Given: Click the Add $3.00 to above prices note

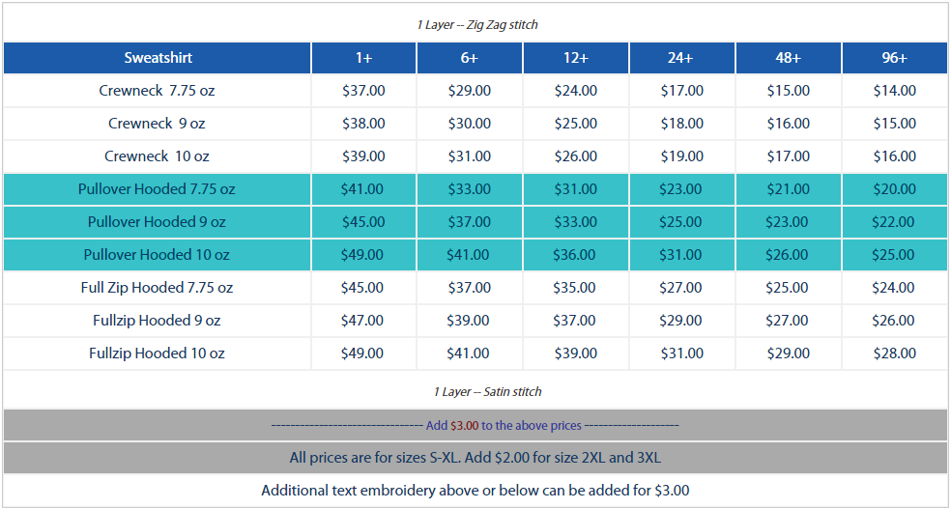Looking at the screenshot, I should 475,425.
